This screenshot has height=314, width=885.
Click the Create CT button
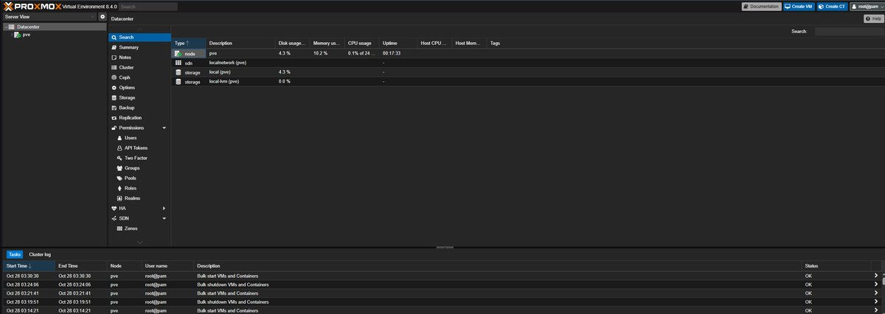tap(831, 6)
